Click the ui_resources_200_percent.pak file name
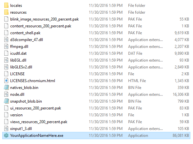 point(36,108)
